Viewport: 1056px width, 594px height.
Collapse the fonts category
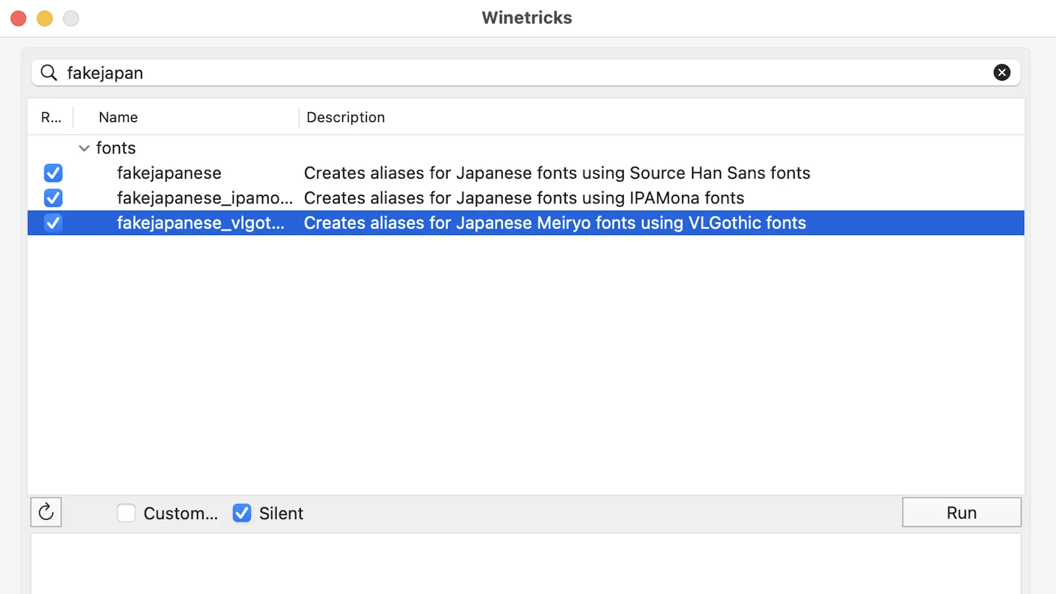click(84, 148)
